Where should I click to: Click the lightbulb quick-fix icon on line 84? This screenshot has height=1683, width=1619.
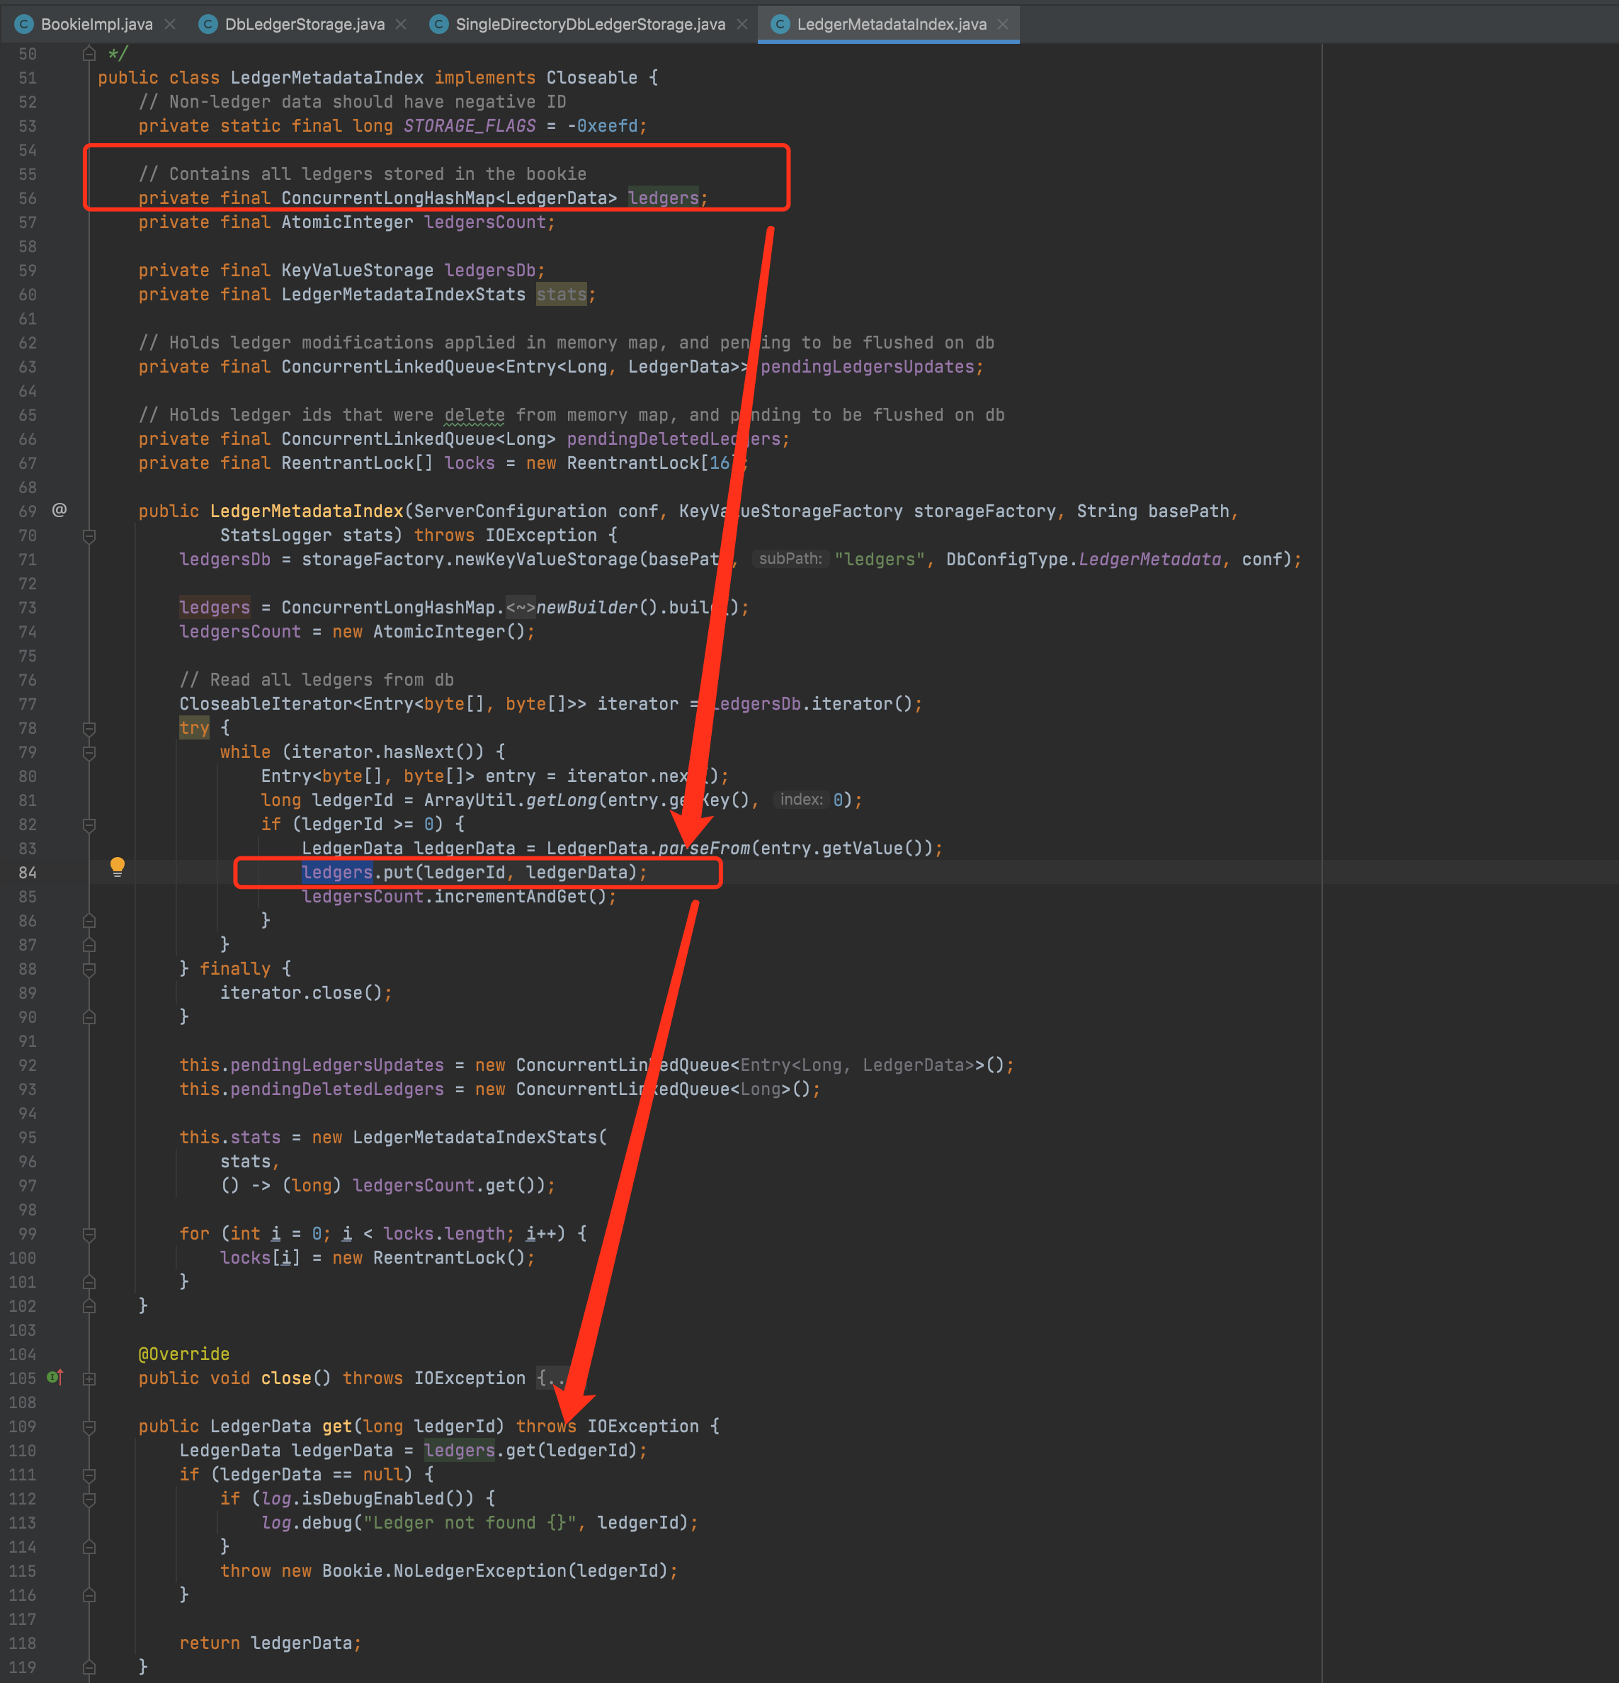click(x=118, y=866)
